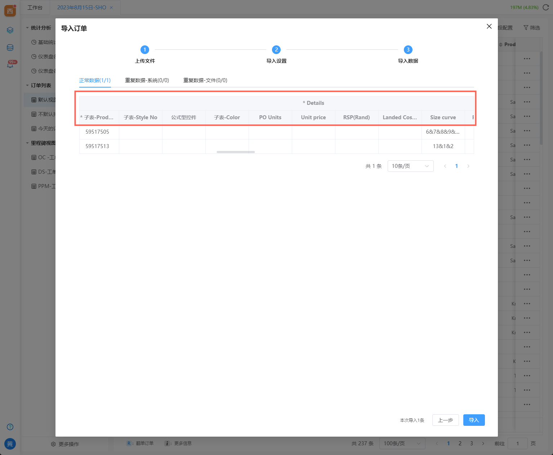Click the refresh icon beside memory usage
This screenshot has height=455, width=553.
[545, 7]
